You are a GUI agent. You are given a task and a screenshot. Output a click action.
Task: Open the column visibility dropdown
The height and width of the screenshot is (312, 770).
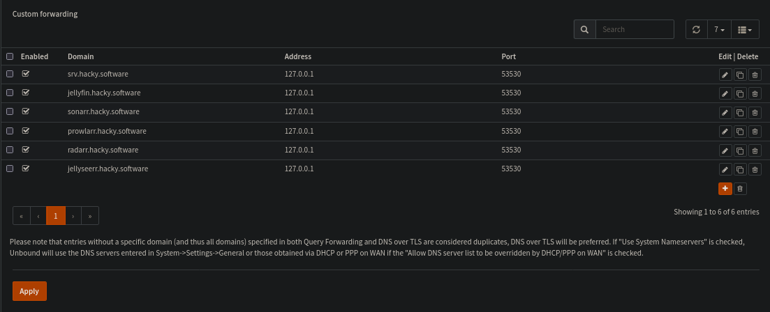point(745,29)
